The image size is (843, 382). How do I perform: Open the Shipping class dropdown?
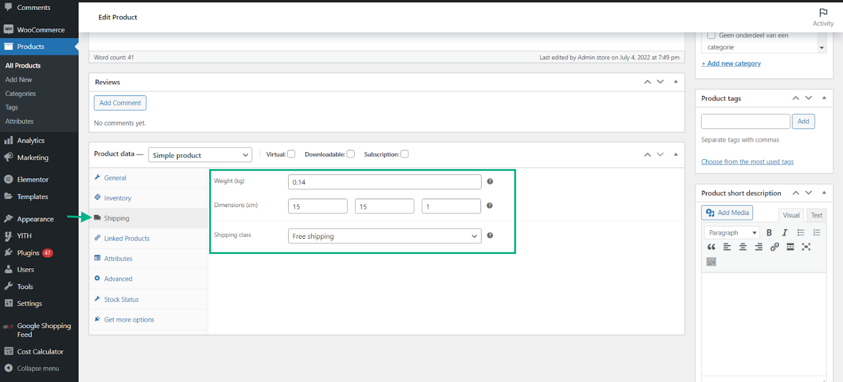[x=385, y=236]
